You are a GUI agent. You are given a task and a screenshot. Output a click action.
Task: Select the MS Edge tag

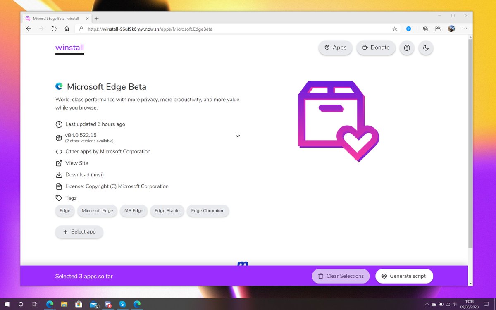[x=134, y=211]
